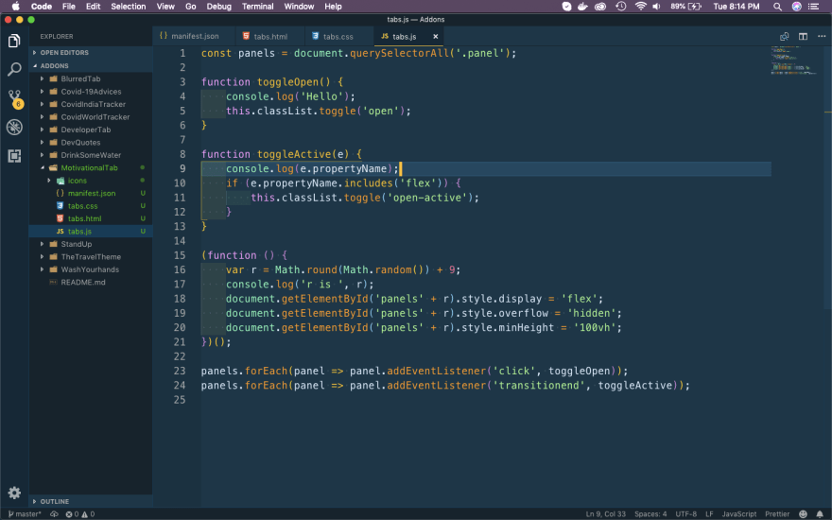Click the Prettier status bar item
Screen dimensions: 832x520
click(x=777, y=513)
